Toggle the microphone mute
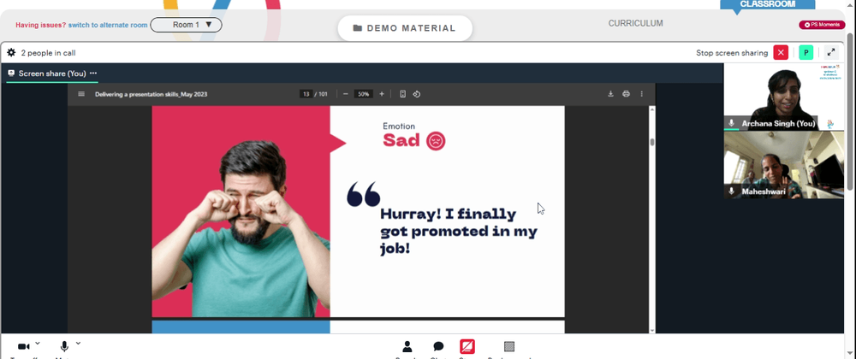This screenshot has height=359, width=856. pos(64,346)
